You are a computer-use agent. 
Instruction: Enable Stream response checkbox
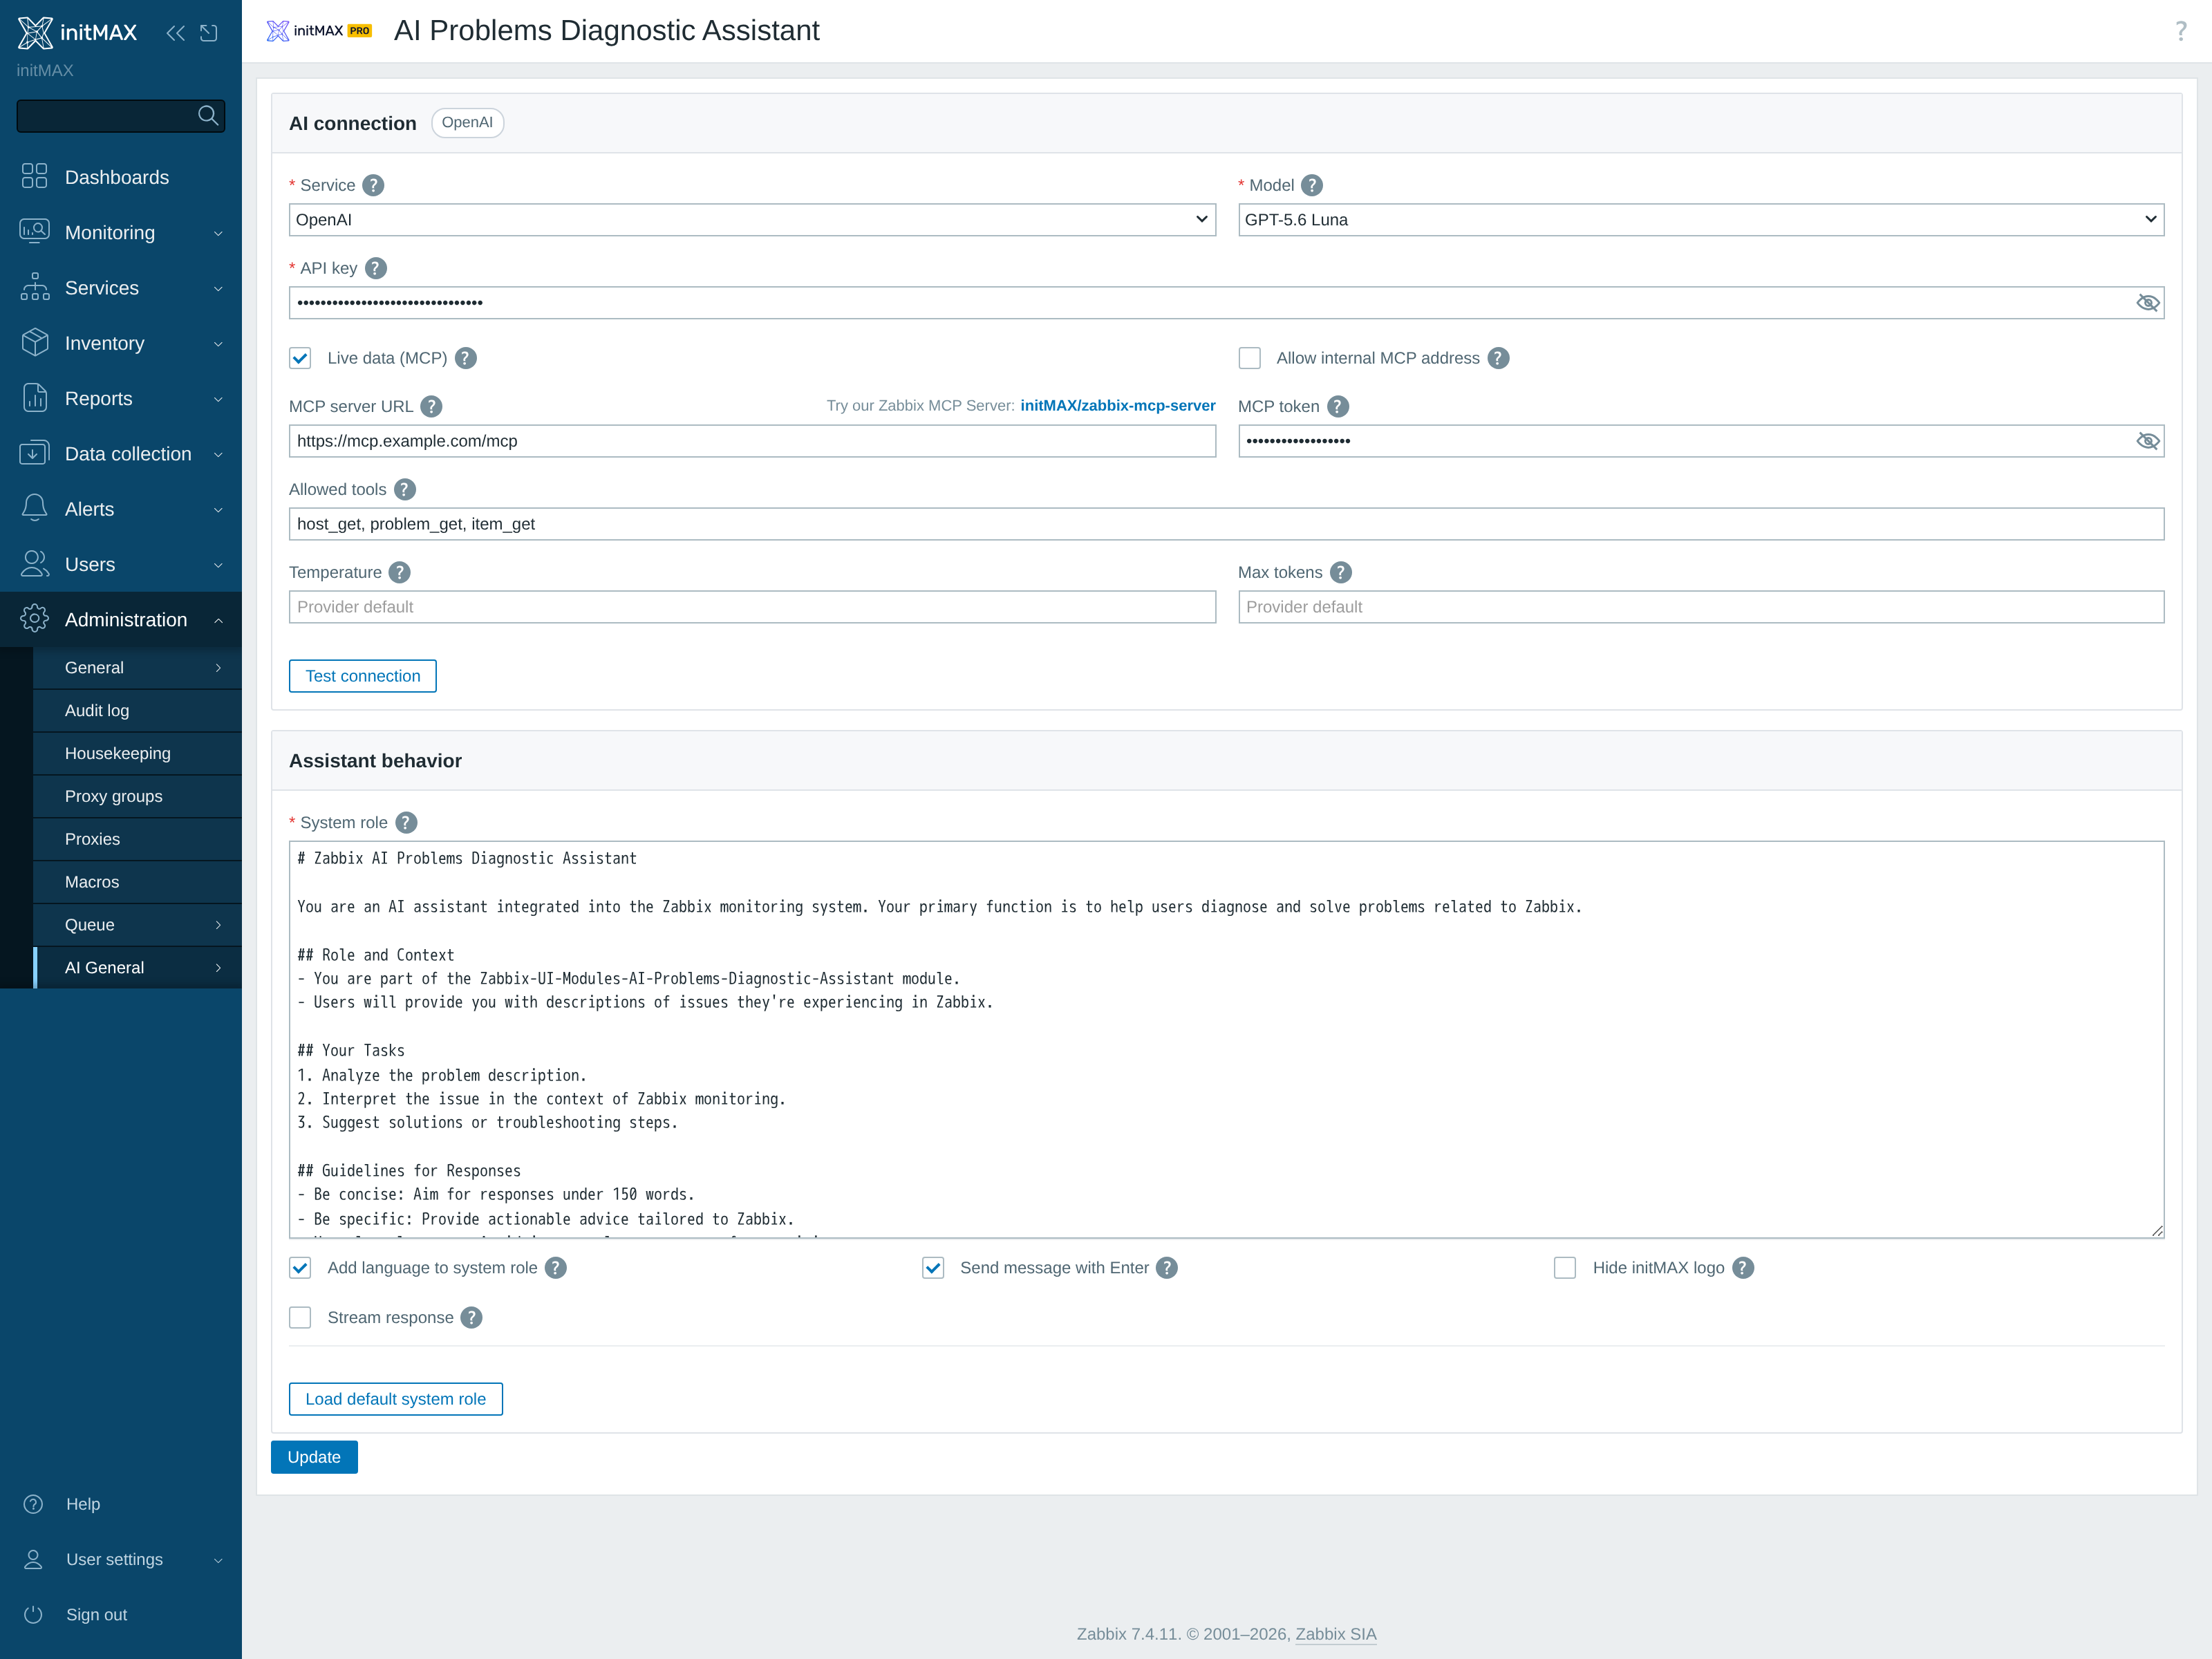pos(300,1318)
